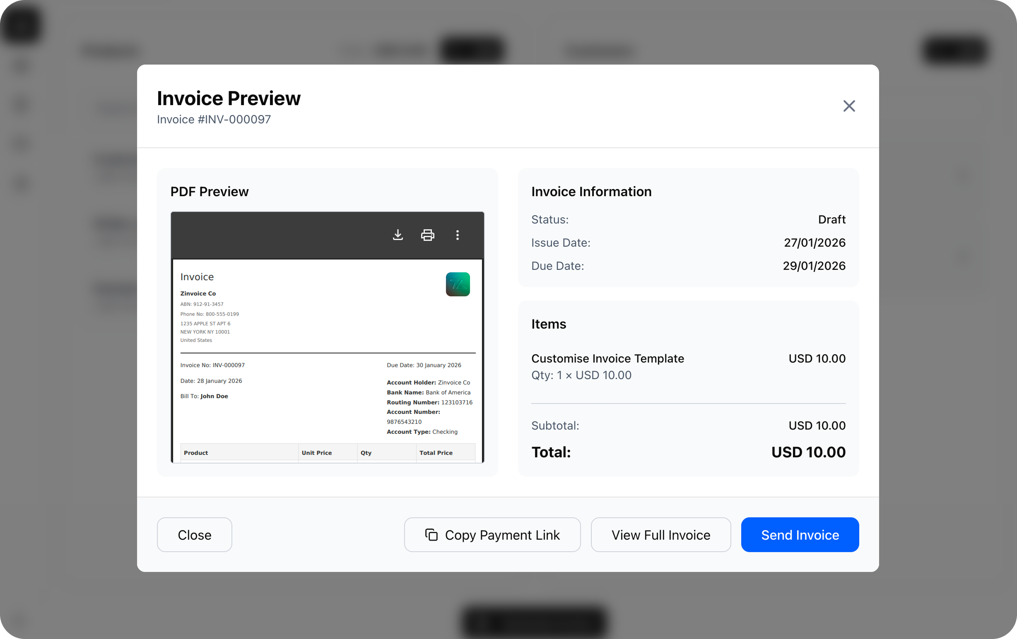Open the full invoice view

coord(660,534)
